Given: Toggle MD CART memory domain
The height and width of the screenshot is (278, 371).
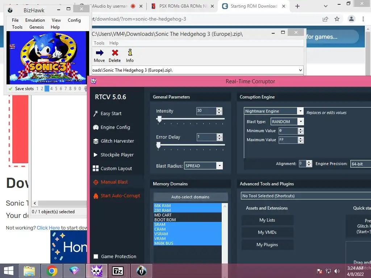Looking at the screenshot, I should [x=188, y=215].
